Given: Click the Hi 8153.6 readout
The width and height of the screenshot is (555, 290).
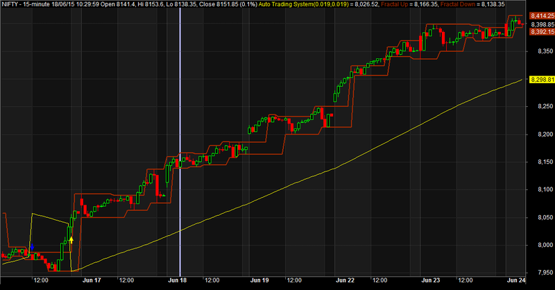Looking at the screenshot, I should coord(150,4).
